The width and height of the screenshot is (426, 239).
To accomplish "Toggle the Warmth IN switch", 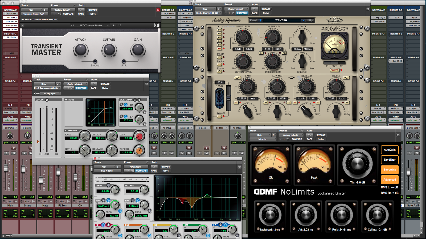I will 219,116.
